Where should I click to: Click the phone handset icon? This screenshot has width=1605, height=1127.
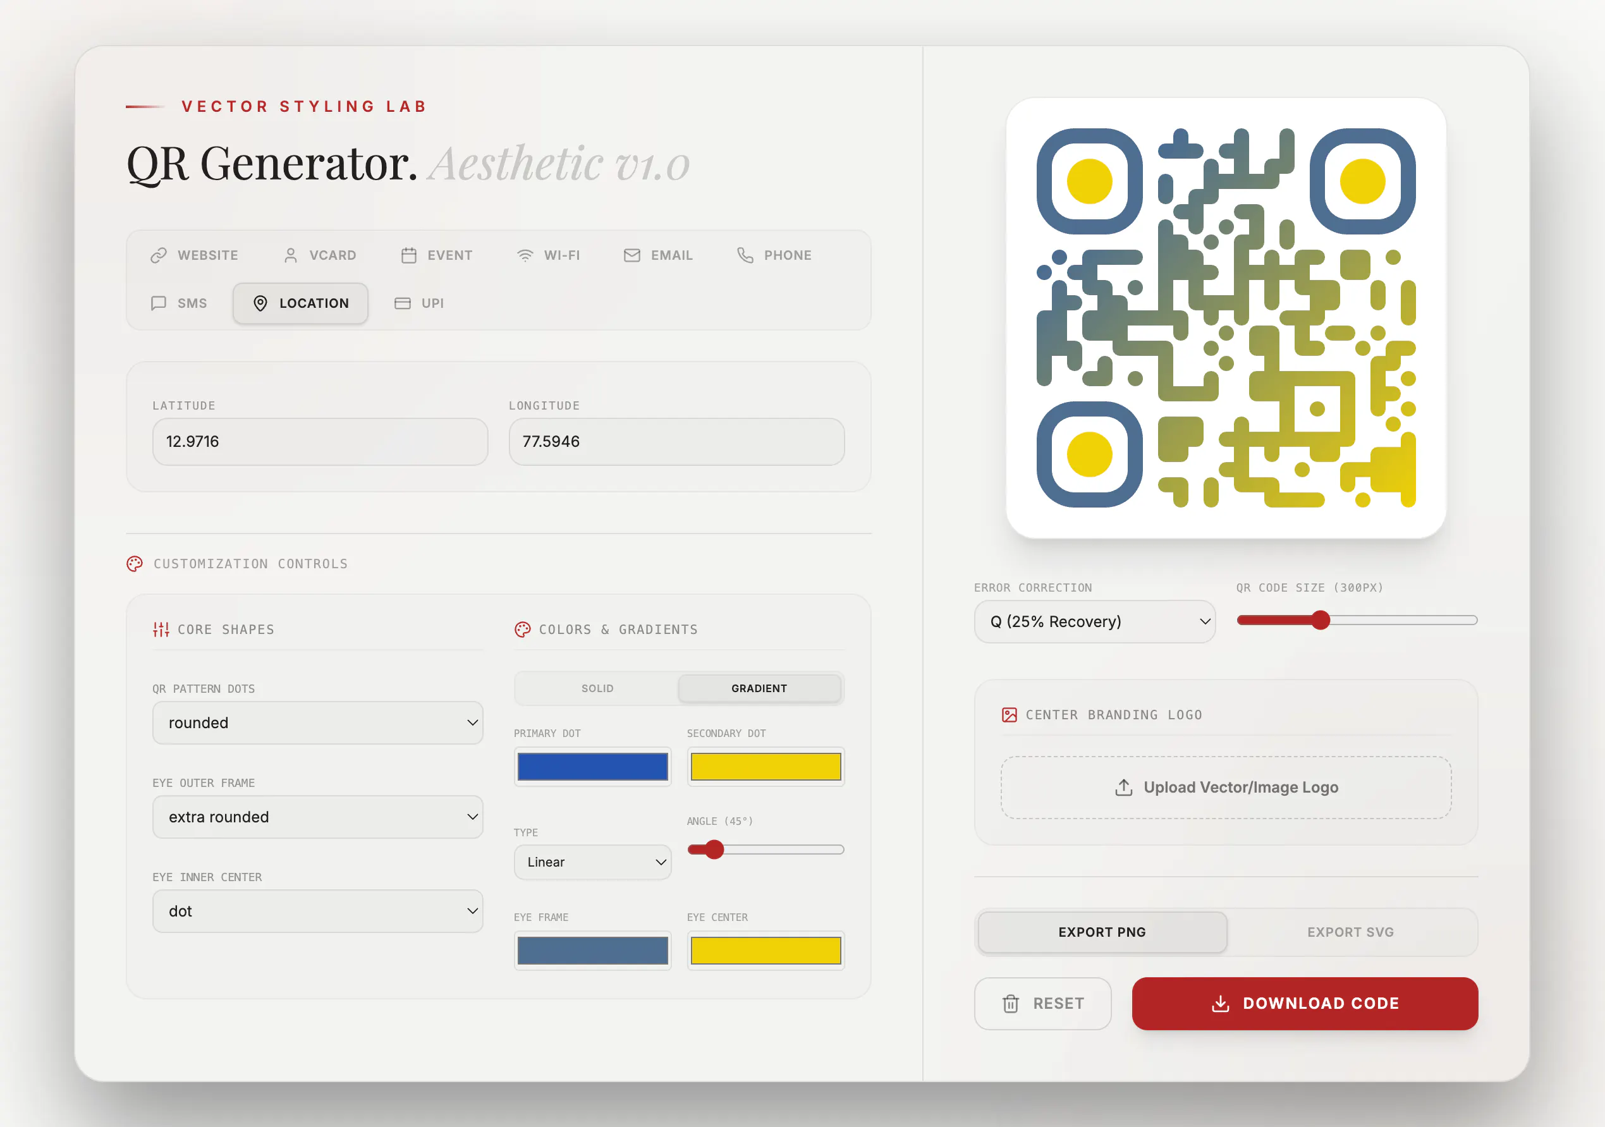745,255
